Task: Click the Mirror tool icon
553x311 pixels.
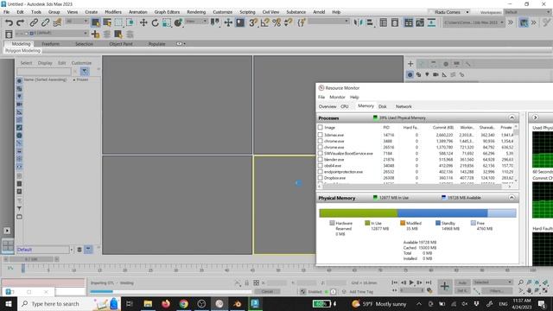Action: point(358,23)
